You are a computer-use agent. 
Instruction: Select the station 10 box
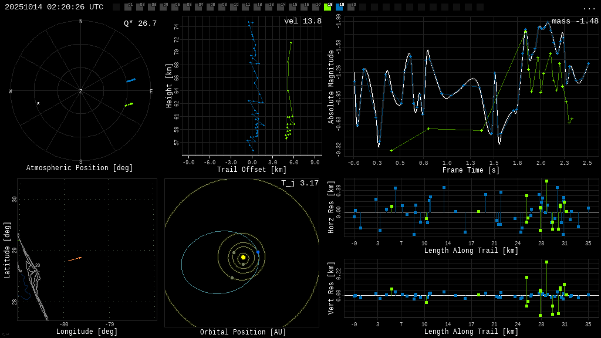coord(234,7)
